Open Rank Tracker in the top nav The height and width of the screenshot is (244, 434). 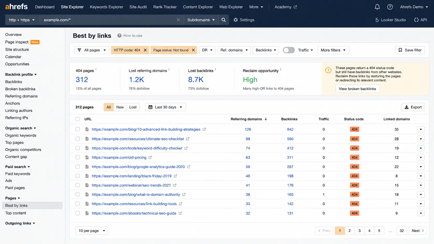coord(165,7)
